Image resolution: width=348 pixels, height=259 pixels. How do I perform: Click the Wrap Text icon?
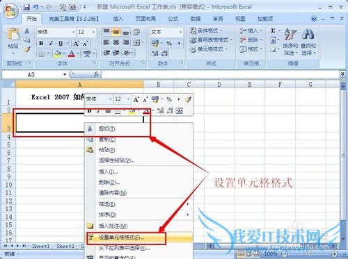136,32
